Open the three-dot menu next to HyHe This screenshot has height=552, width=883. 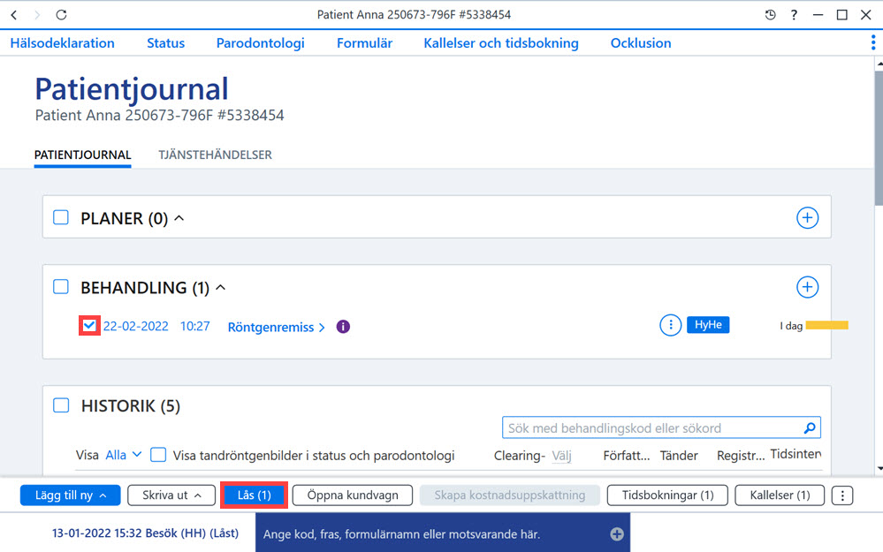tap(670, 325)
